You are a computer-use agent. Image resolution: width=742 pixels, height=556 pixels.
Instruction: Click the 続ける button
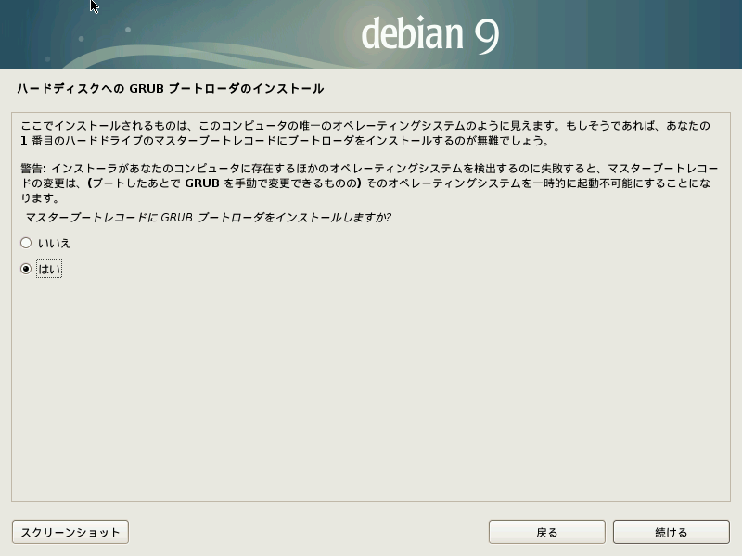(x=671, y=532)
